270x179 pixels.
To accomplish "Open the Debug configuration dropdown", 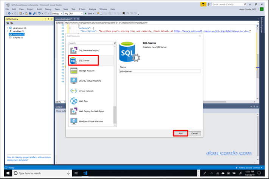I will [x=57, y=13].
